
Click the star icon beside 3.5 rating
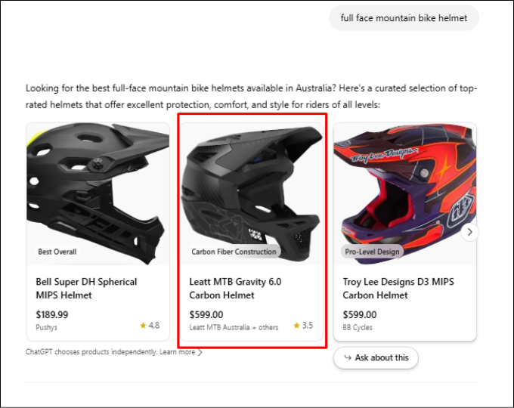pyautogui.click(x=296, y=326)
